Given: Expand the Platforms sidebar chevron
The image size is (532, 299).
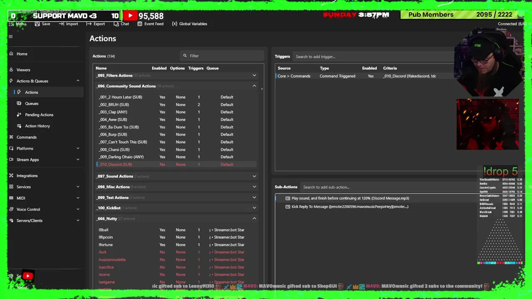Looking at the screenshot, I should tap(78, 148).
